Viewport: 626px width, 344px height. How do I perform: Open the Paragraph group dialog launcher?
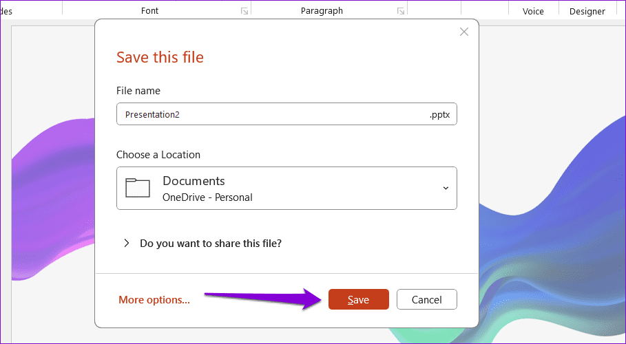pos(400,11)
